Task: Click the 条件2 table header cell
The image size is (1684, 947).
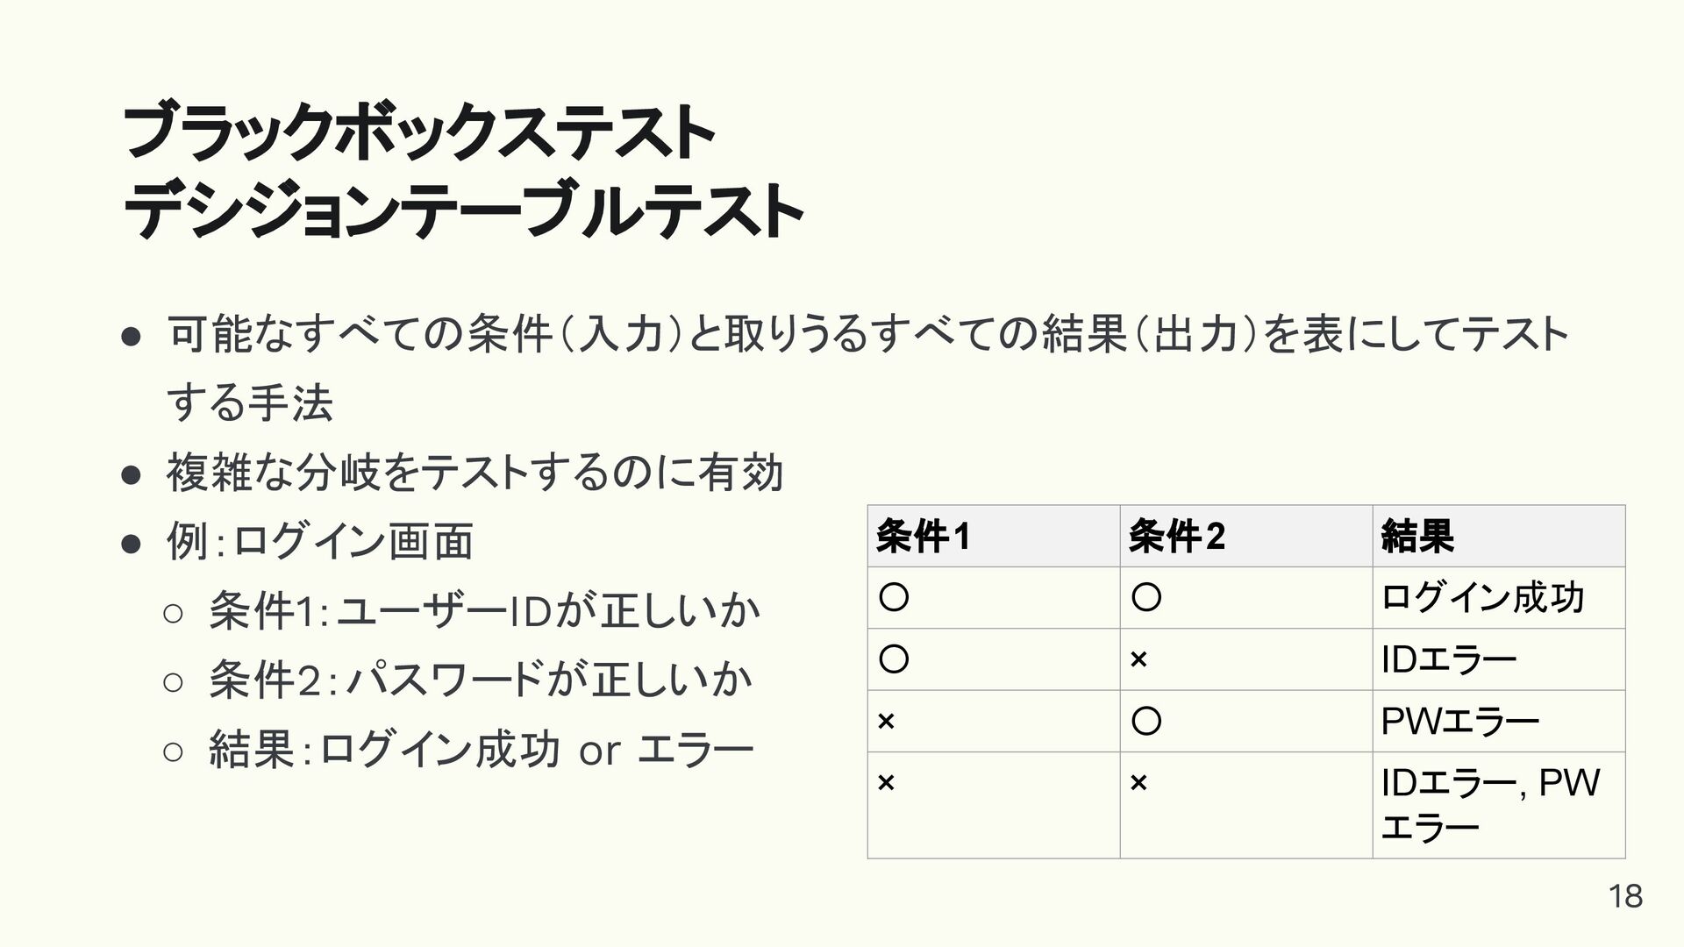Action: click(x=1246, y=536)
